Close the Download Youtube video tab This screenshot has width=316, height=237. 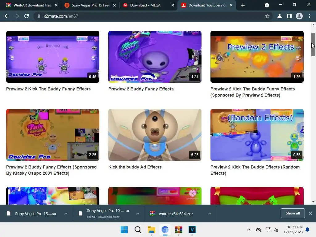(231, 5)
